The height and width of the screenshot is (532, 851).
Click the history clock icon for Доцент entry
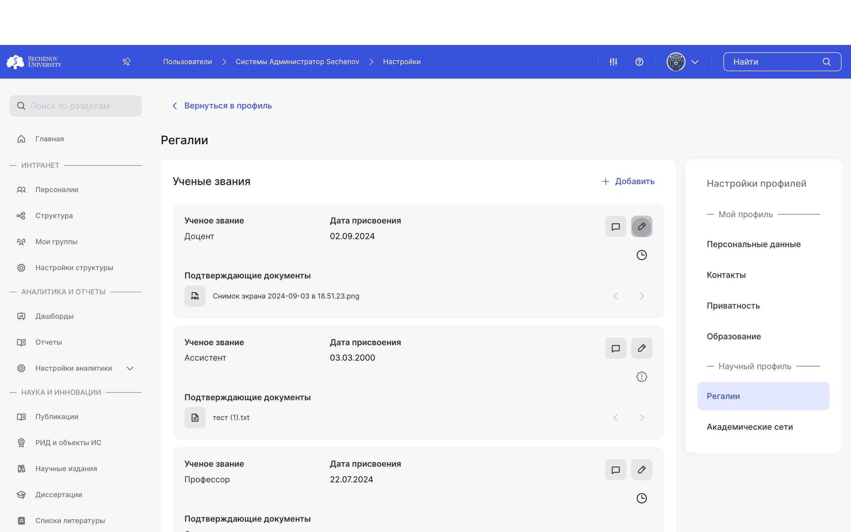[642, 255]
